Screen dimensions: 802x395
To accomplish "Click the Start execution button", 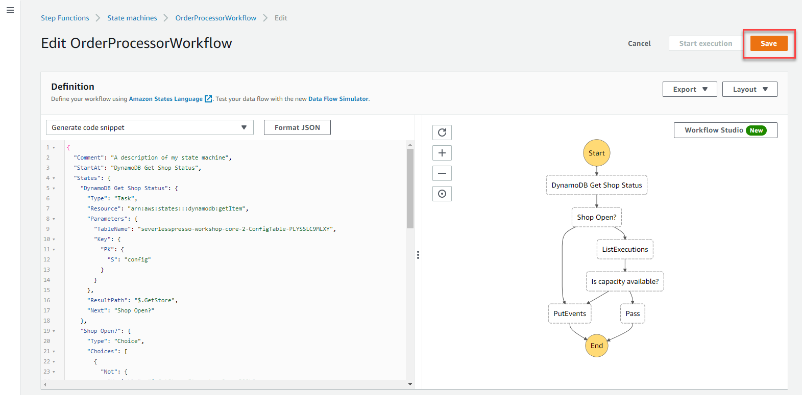I will coord(706,43).
